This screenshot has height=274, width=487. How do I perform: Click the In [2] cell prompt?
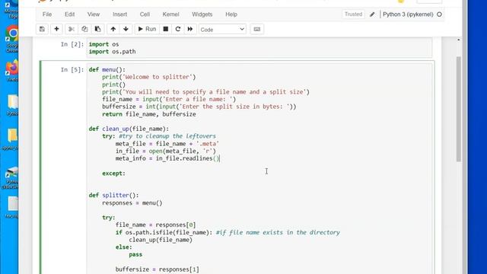pyautogui.click(x=72, y=44)
